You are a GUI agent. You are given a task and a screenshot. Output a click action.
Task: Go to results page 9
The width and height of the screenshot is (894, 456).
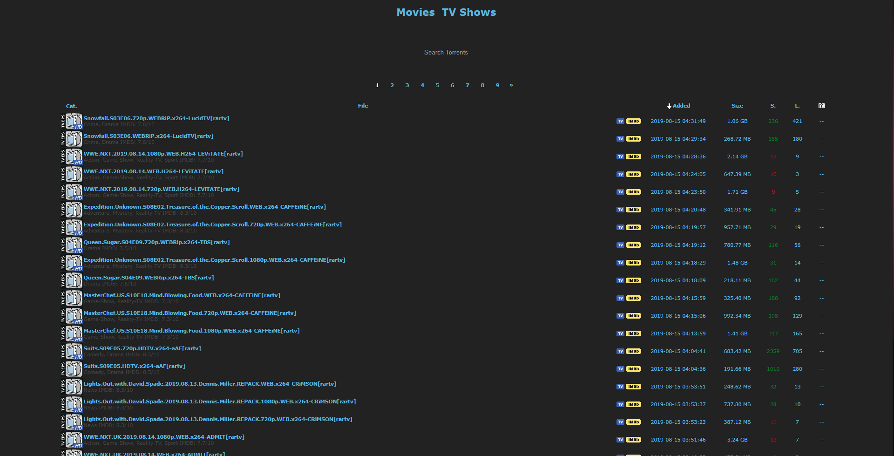(x=497, y=85)
